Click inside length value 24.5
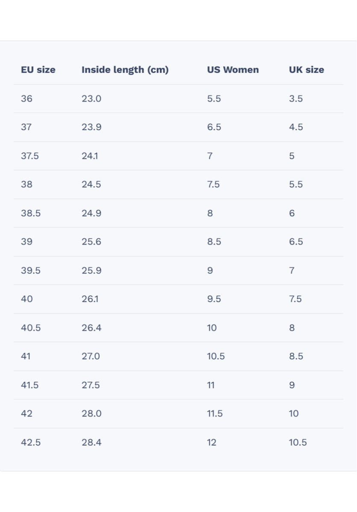Viewport: 357px width, 512px height. tap(91, 184)
